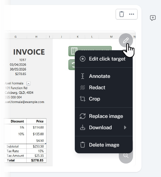Viewport: 161px width, 177px height.
Task: Add a comment with the speech bubble icon
Action: tap(153, 18)
